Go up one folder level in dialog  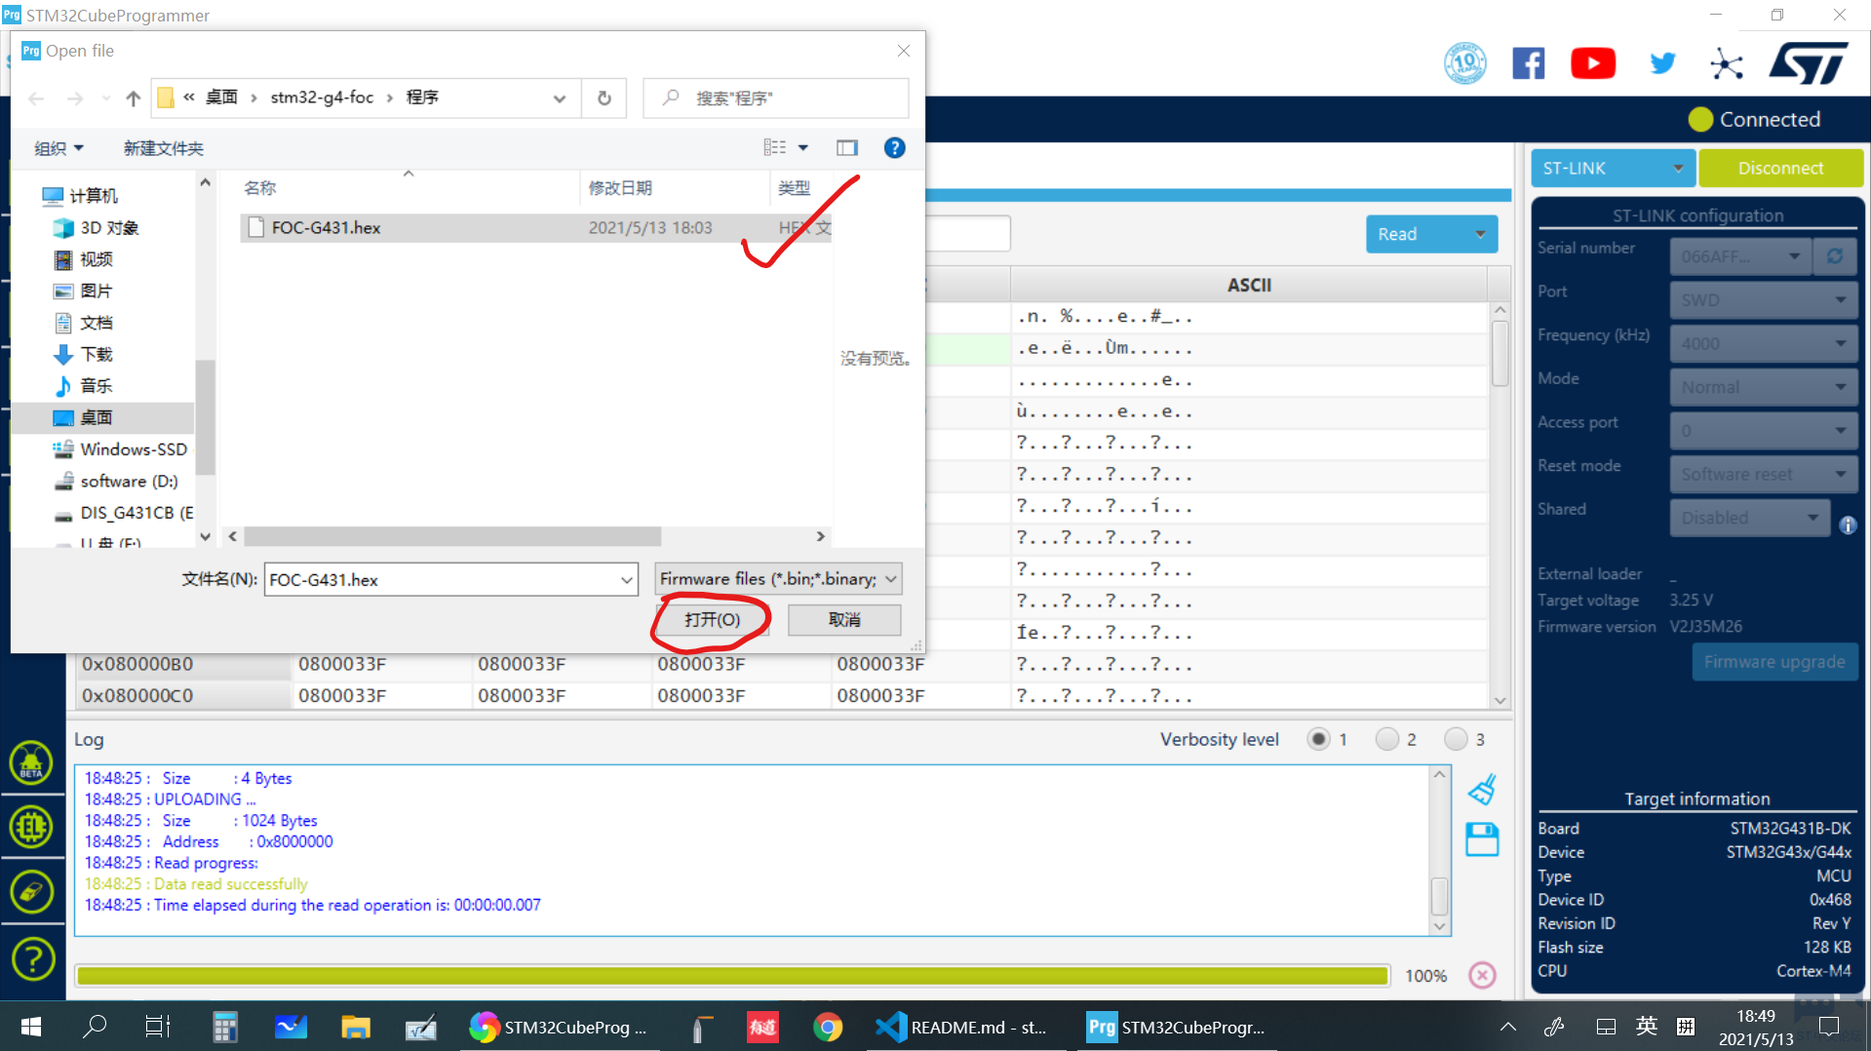click(134, 97)
